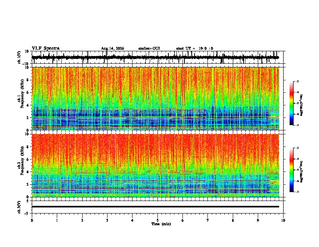Select the "Aug.14, 2026" date label
This screenshot has height=247, width=319.
112,48
